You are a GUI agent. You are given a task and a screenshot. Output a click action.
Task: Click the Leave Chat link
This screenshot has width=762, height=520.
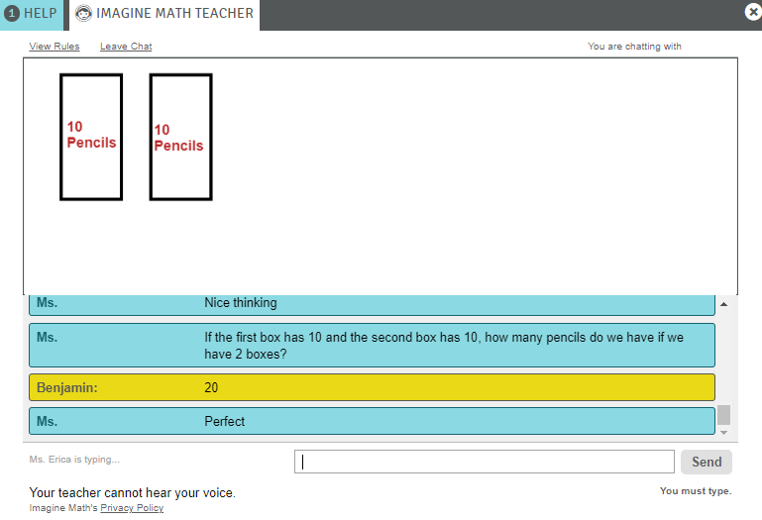coord(126,47)
